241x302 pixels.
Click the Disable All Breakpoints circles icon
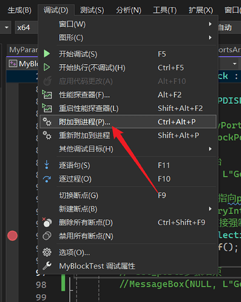tap(47, 236)
